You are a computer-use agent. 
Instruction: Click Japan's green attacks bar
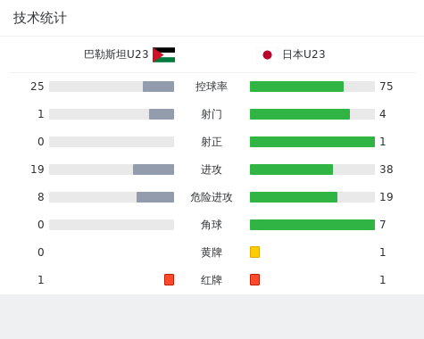tap(291, 169)
